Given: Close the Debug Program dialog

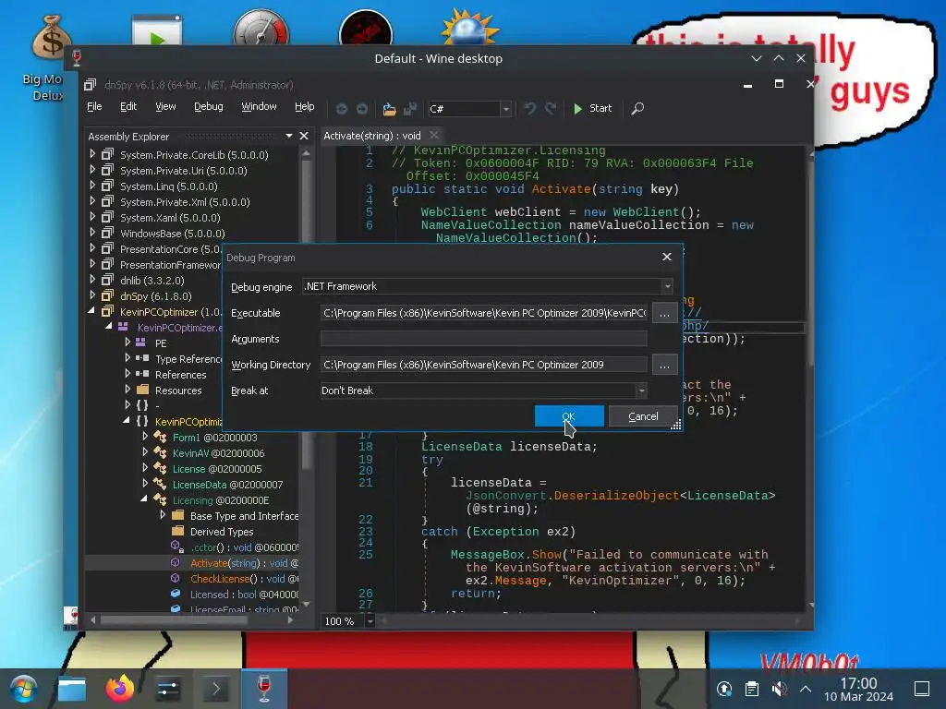Looking at the screenshot, I should tap(667, 257).
